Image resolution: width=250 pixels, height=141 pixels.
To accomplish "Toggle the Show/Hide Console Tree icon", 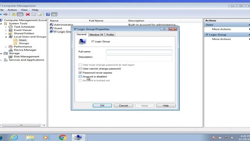I will 20,14.
